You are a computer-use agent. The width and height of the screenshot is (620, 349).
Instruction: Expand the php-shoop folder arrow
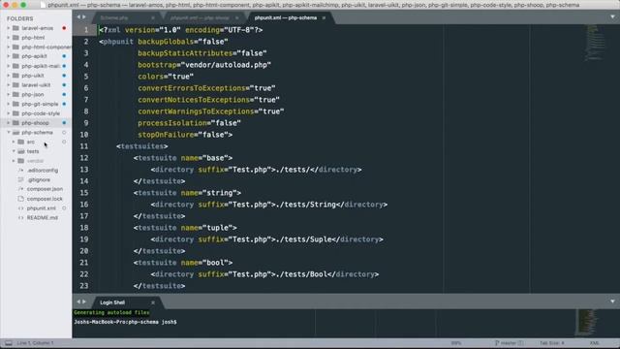coord(9,123)
